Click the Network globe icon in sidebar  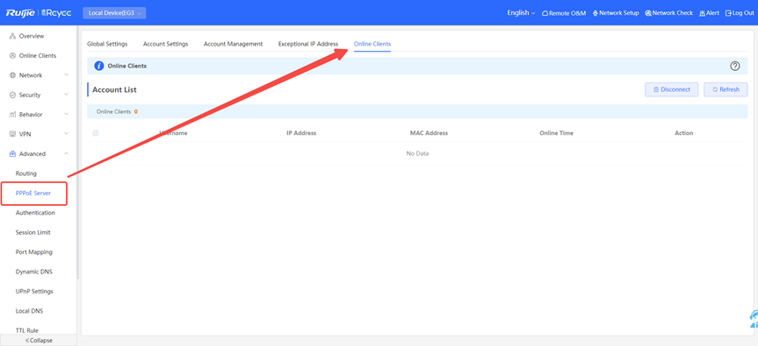(x=13, y=75)
